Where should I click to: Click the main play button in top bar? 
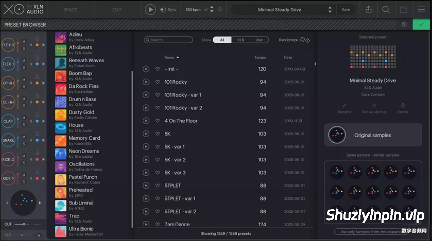150,10
